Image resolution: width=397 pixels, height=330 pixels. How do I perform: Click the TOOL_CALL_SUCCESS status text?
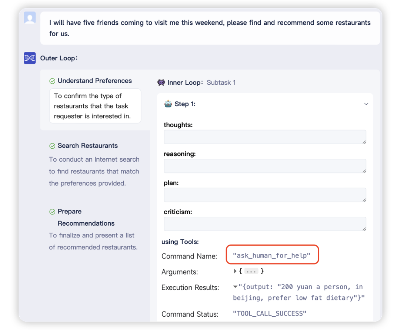point(270,314)
